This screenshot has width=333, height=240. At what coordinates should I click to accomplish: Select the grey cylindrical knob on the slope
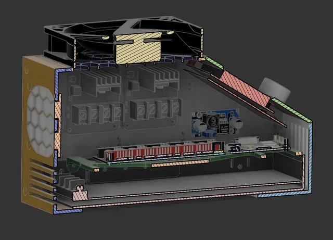click(275, 89)
